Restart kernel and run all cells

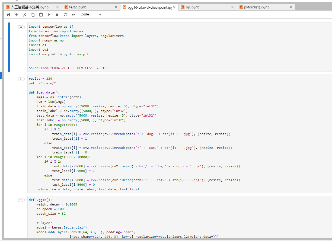74,15
